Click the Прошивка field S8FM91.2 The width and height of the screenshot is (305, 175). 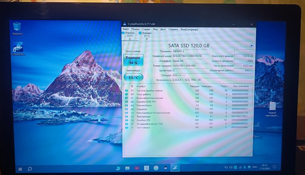(190, 51)
